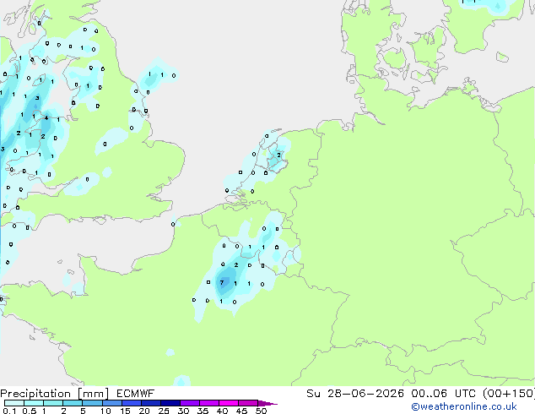Click the "40" legend scale label
The width and height of the screenshot is (535, 414).
222,411
